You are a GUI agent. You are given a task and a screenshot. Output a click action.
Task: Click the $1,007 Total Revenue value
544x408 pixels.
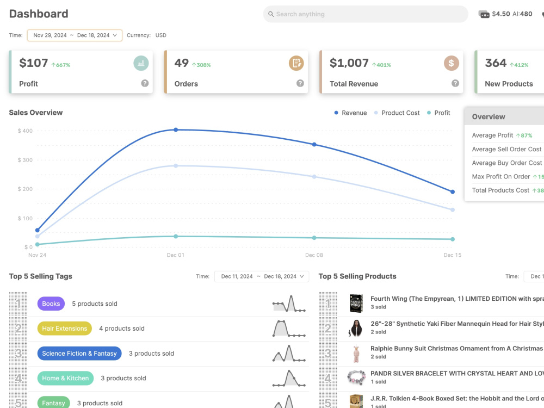click(x=349, y=63)
